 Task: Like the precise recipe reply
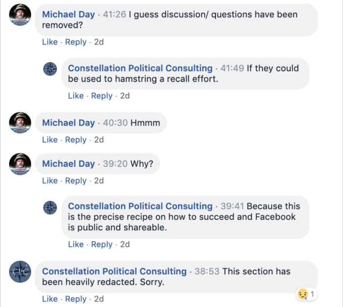[x=75, y=244]
